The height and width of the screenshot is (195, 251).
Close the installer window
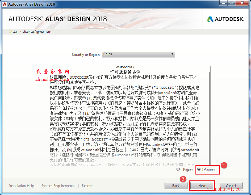[x=243, y=3]
